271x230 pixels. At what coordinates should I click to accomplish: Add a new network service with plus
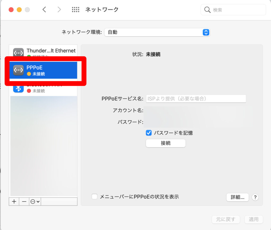14,202
